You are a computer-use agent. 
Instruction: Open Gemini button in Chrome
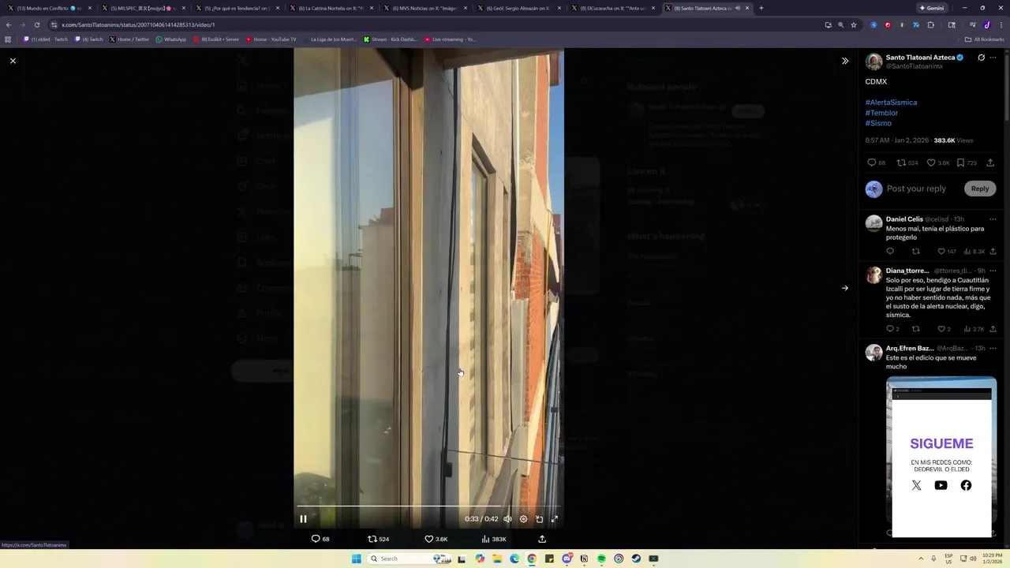click(x=932, y=8)
